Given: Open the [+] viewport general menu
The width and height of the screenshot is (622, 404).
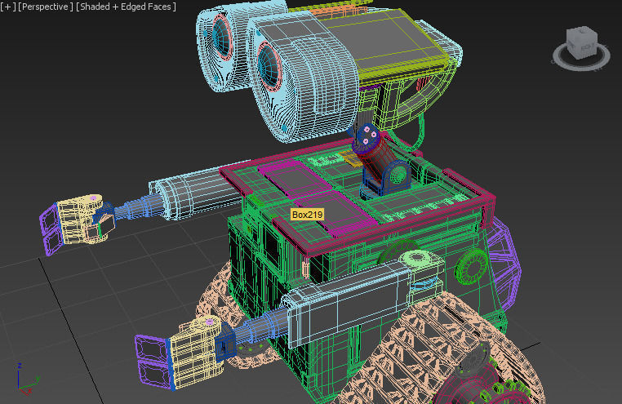Looking at the screenshot, I should [x=8, y=7].
